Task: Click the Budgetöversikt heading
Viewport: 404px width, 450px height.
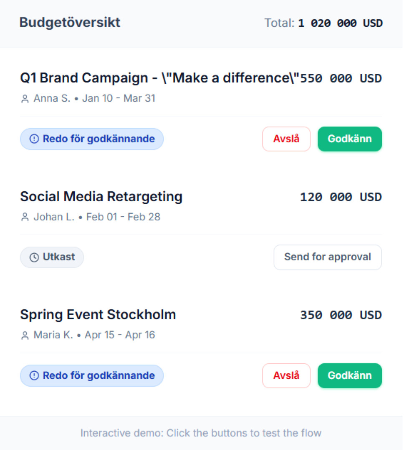Action: click(x=70, y=22)
